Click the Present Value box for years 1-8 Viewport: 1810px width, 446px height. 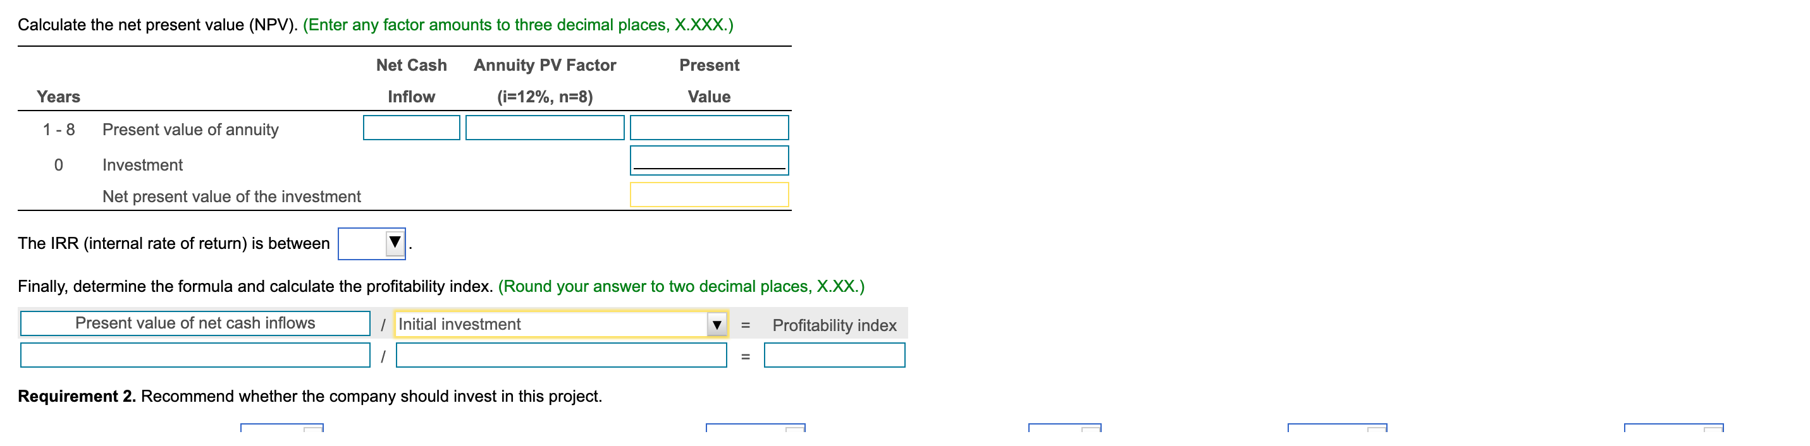click(710, 128)
